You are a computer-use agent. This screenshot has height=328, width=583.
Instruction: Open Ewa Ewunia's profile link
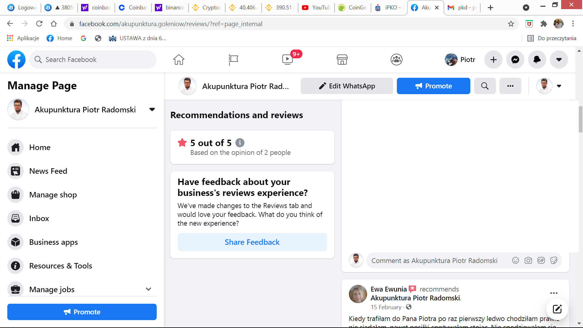click(x=389, y=289)
